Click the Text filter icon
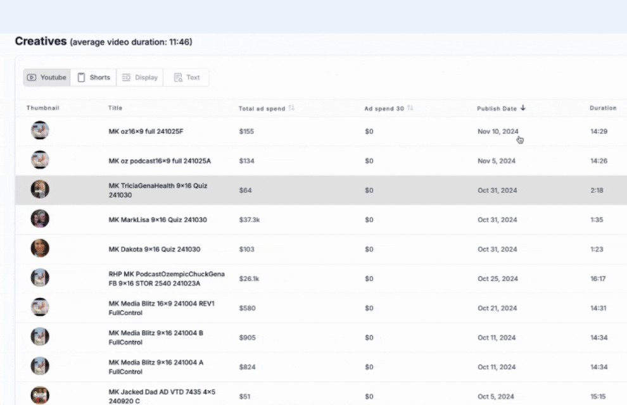Image resolution: width=627 pixels, height=405 pixels. coord(178,77)
